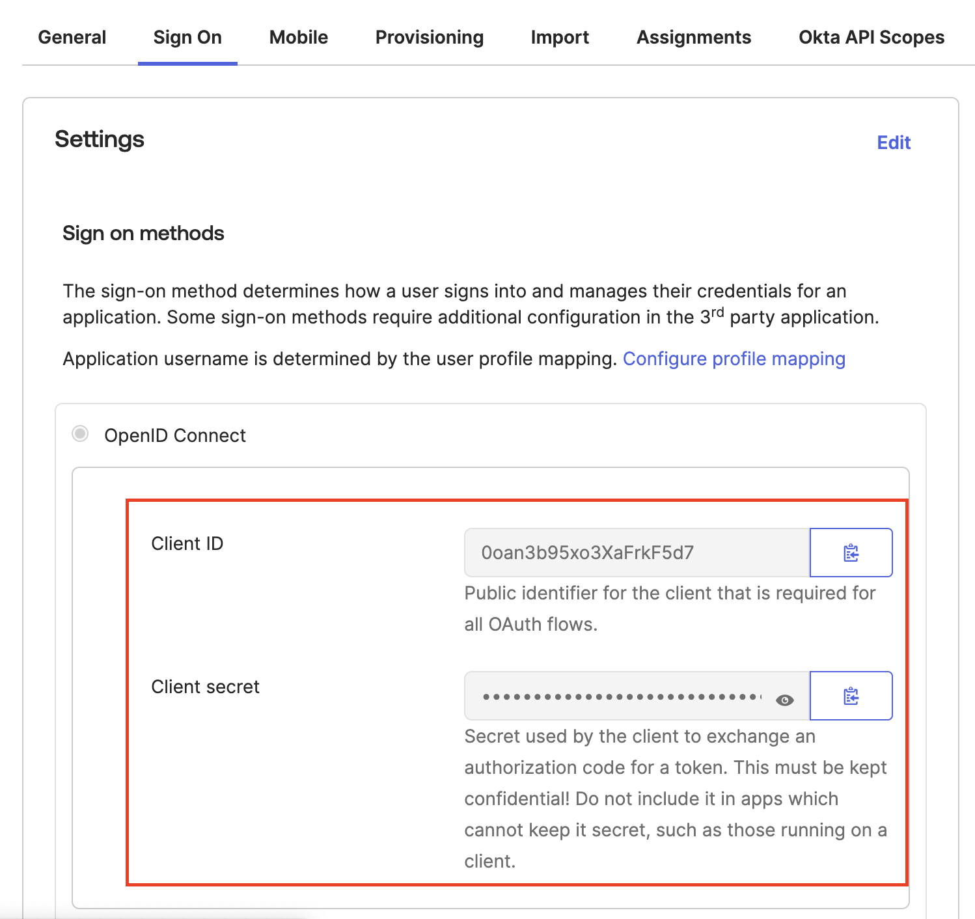Viewport: 975px width, 919px height.
Task: Click the Settings heading
Action: pos(100,139)
